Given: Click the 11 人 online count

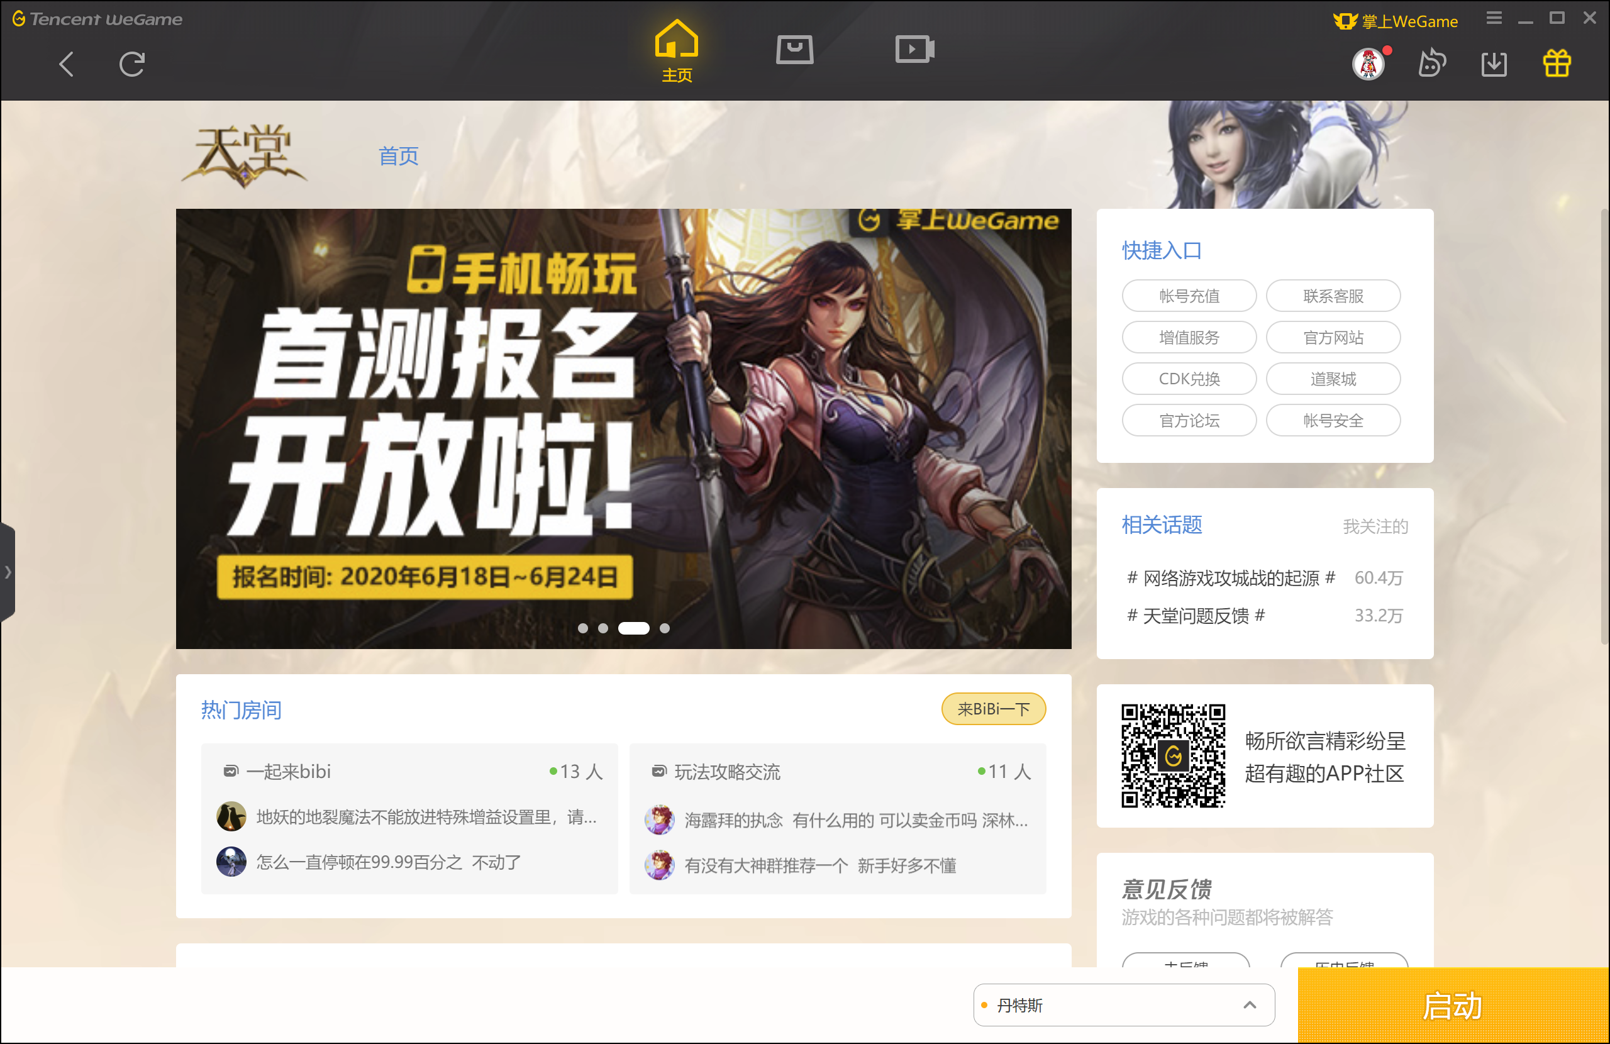Looking at the screenshot, I should pos(1004,771).
